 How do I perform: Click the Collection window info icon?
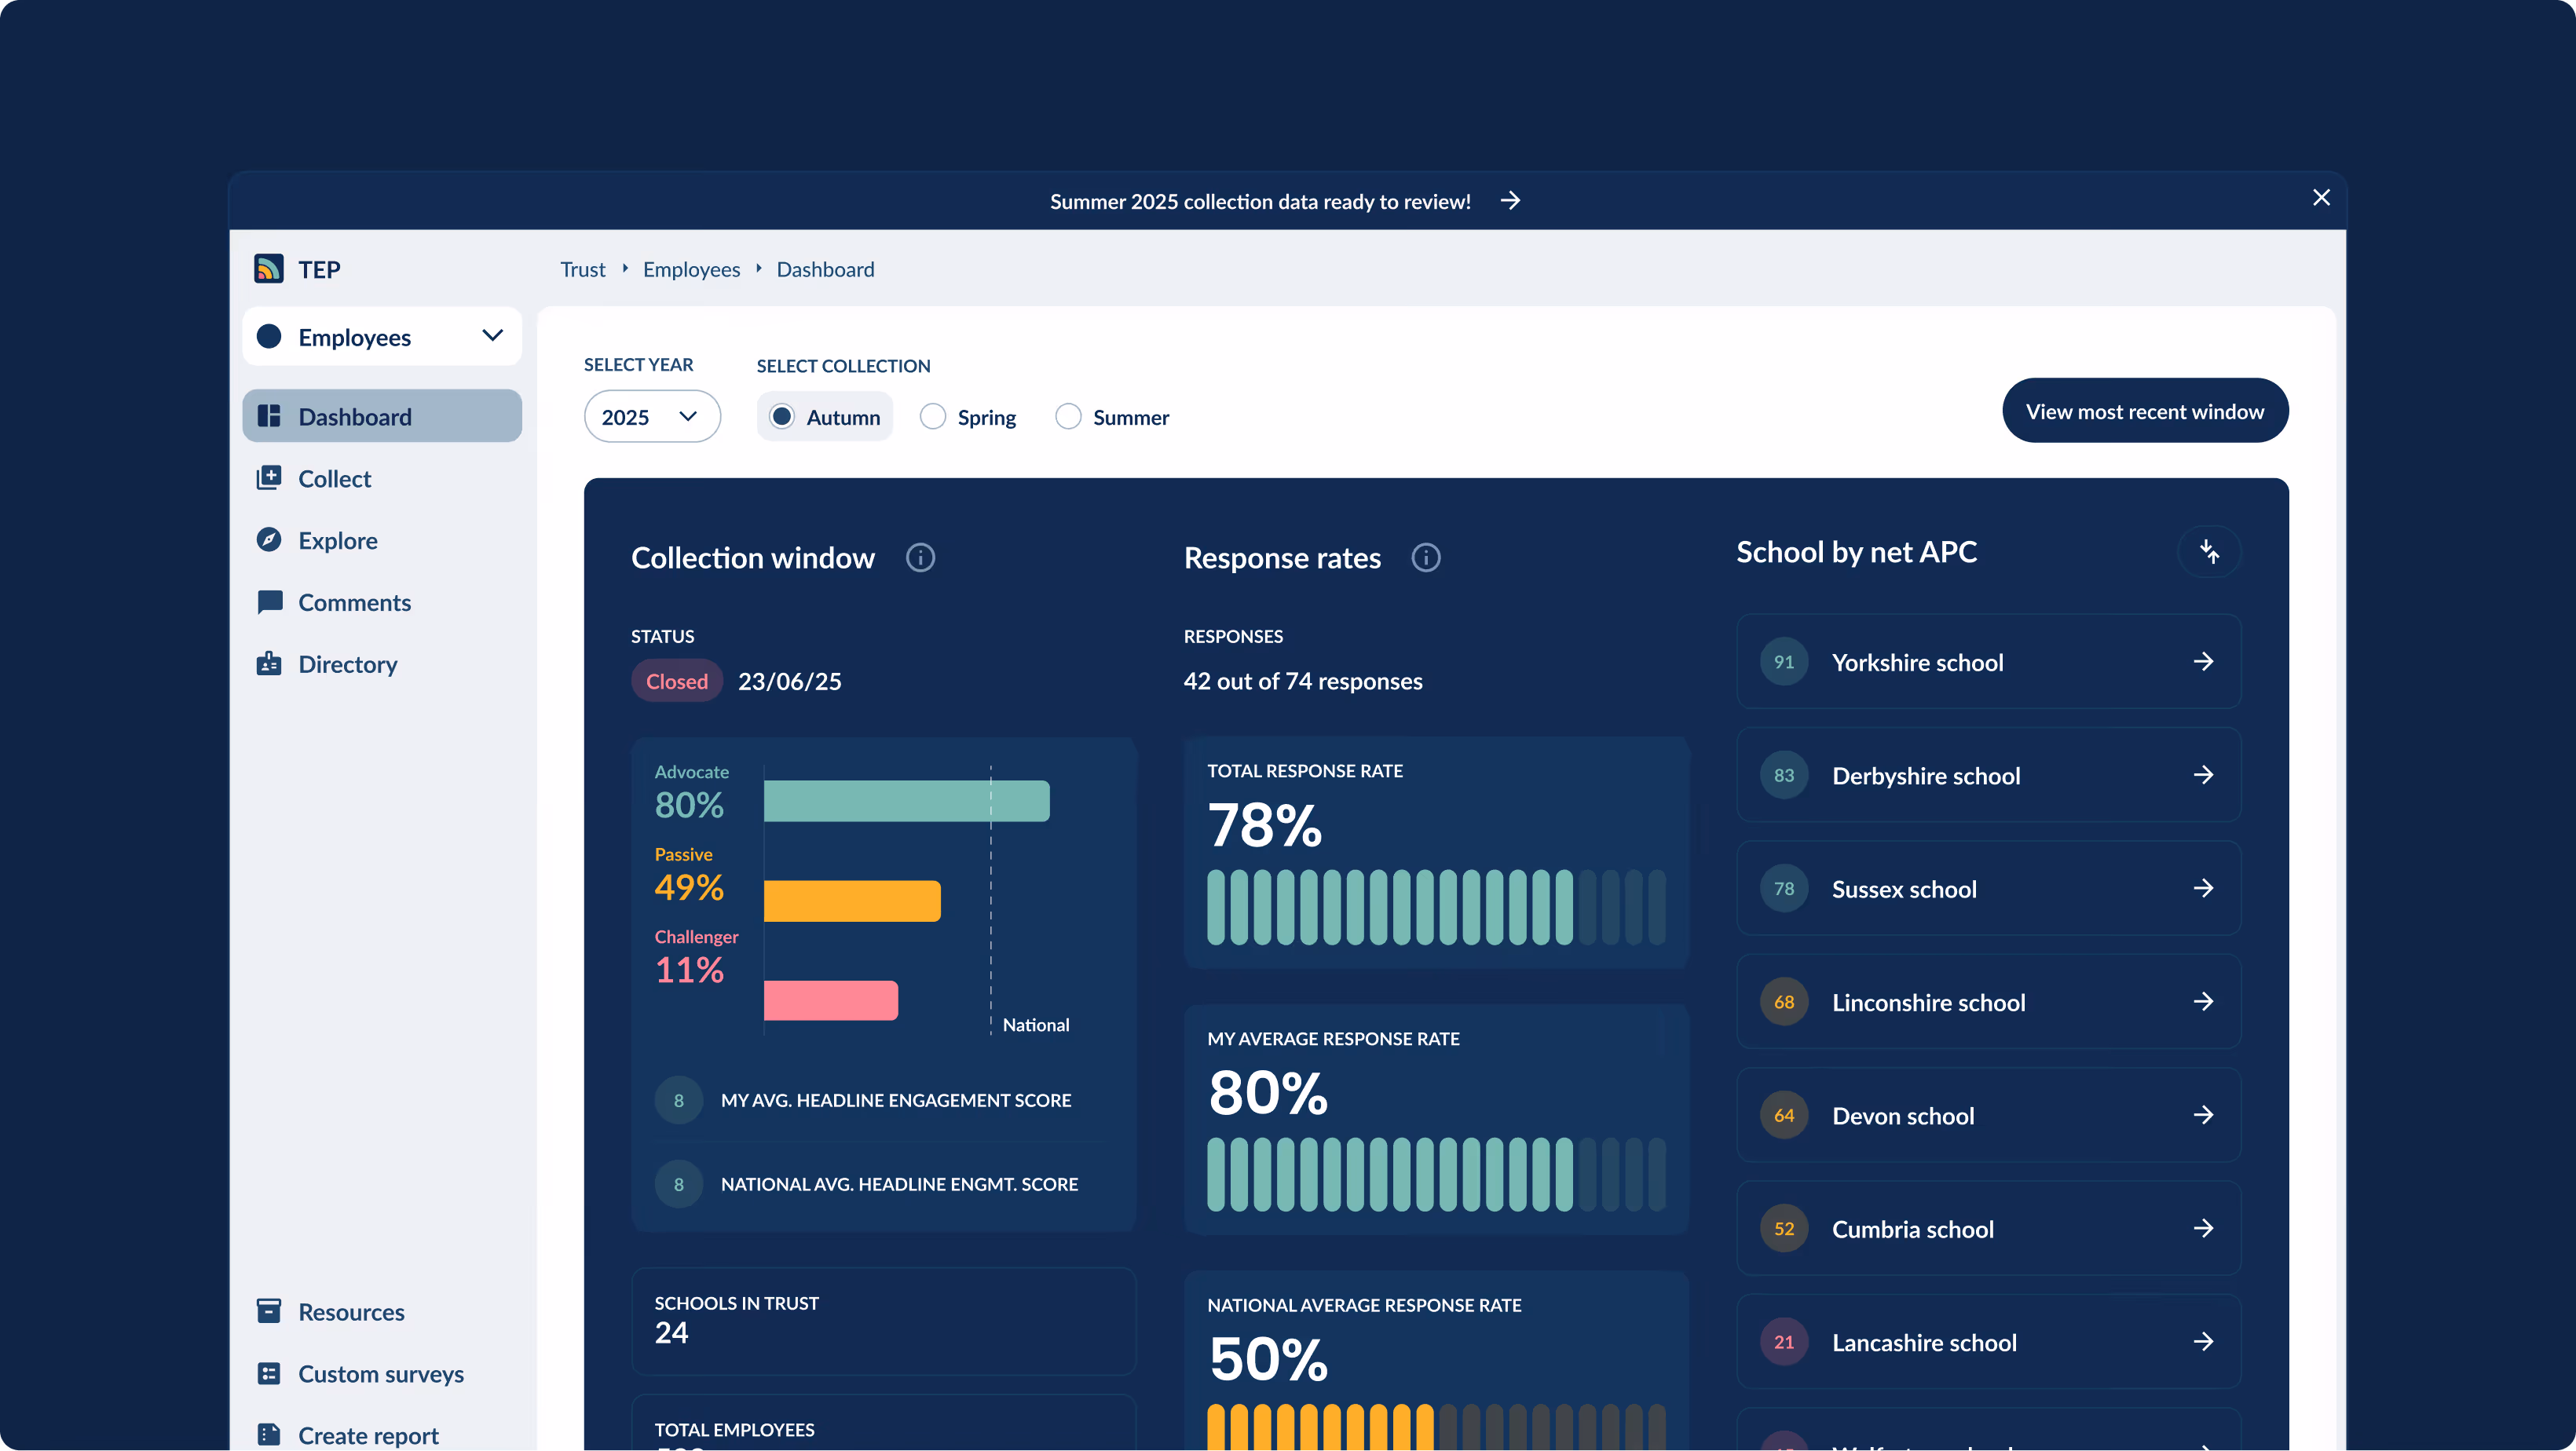point(920,558)
